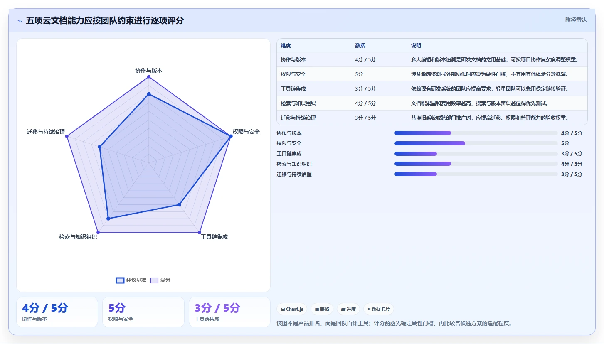This screenshot has width=604, height=344.
Task: Click the 满分 vertex near 工具链集成 label
Action: pyautogui.click(x=200, y=232)
